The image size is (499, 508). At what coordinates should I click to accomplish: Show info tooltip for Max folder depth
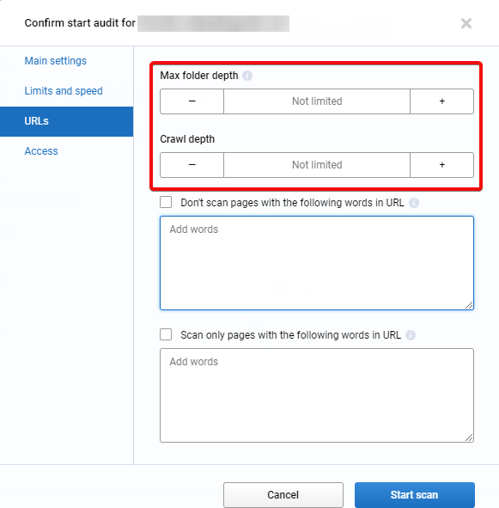point(247,76)
